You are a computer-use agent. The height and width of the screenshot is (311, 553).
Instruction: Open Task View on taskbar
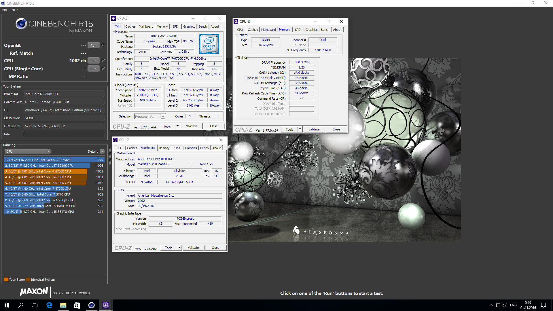[35, 305]
